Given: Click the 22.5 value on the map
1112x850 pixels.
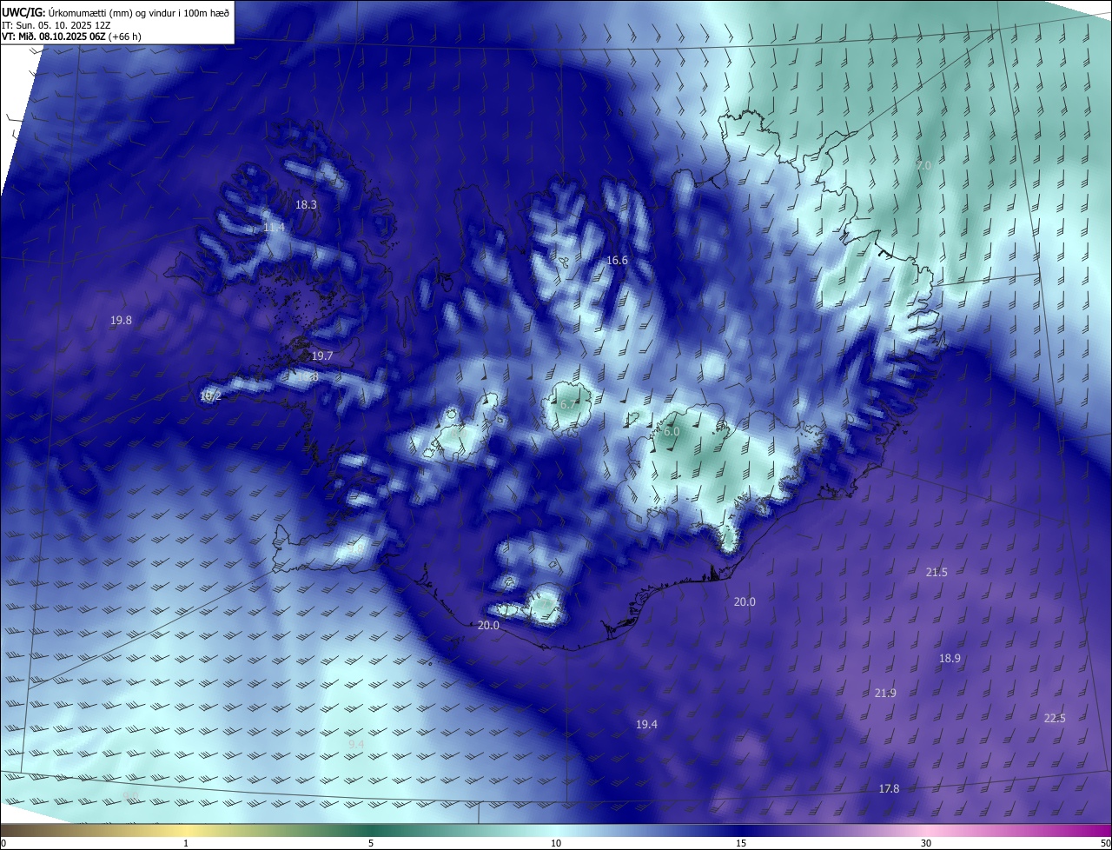Looking at the screenshot, I should pyautogui.click(x=1055, y=719).
